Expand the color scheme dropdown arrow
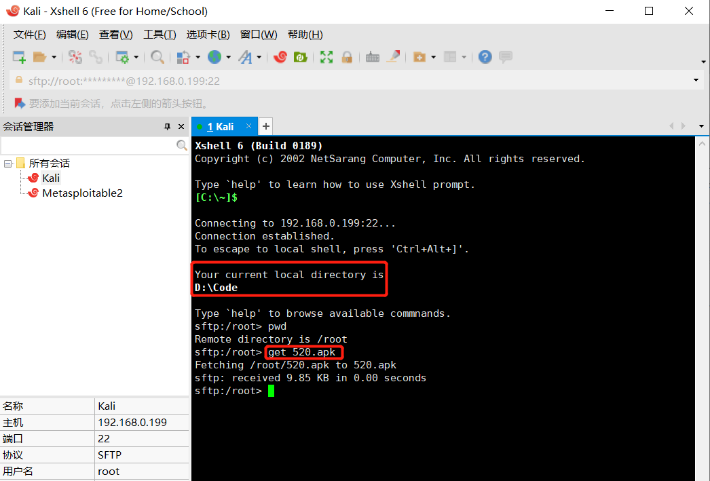The image size is (710, 481). [x=198, y=57]
